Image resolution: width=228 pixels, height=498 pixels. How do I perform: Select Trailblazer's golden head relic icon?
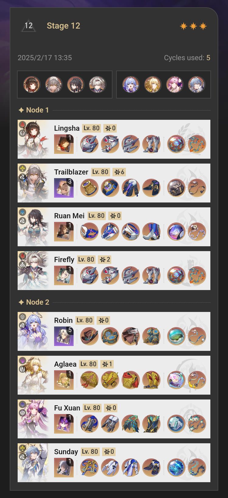(89, 188)
